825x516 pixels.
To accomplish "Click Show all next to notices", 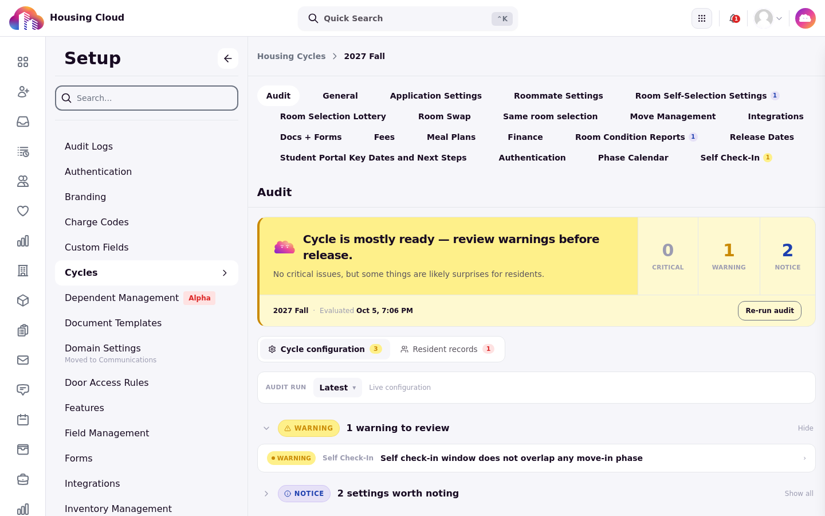I will [x=799, y=494].
